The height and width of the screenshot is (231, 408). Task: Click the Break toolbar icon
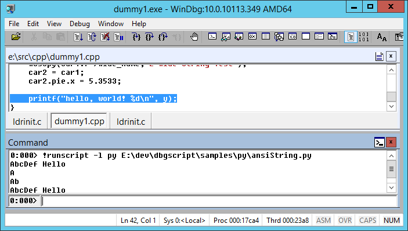(x=118, y=37)
